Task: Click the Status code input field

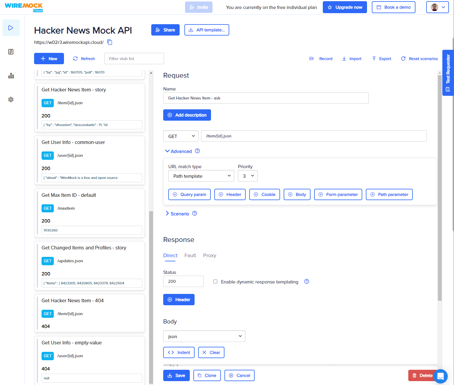Action: tap(184, 281)
